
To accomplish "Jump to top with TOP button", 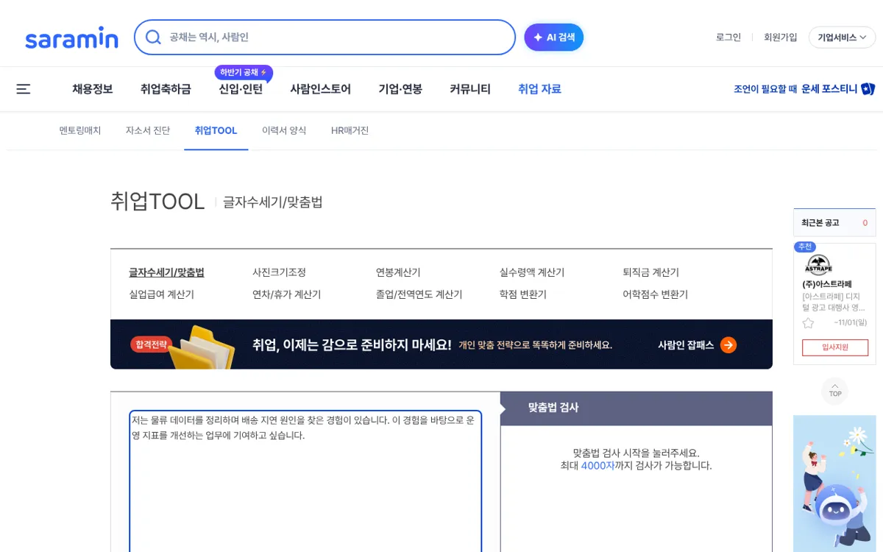I will (835, 391).
